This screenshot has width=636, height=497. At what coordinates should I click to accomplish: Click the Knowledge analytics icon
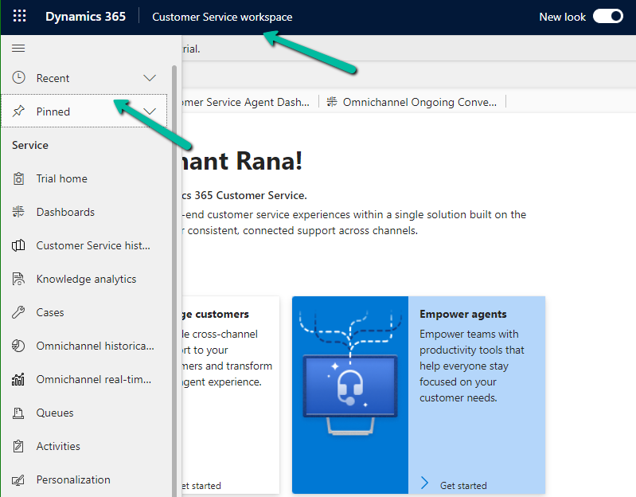pyautogui.click(x=18, y=279)
